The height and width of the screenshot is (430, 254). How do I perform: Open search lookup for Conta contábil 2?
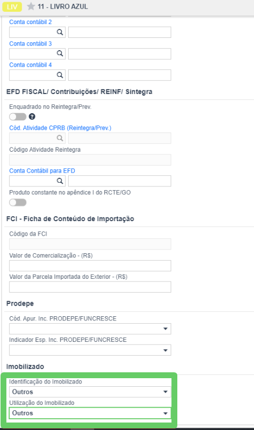coord(60,32)
